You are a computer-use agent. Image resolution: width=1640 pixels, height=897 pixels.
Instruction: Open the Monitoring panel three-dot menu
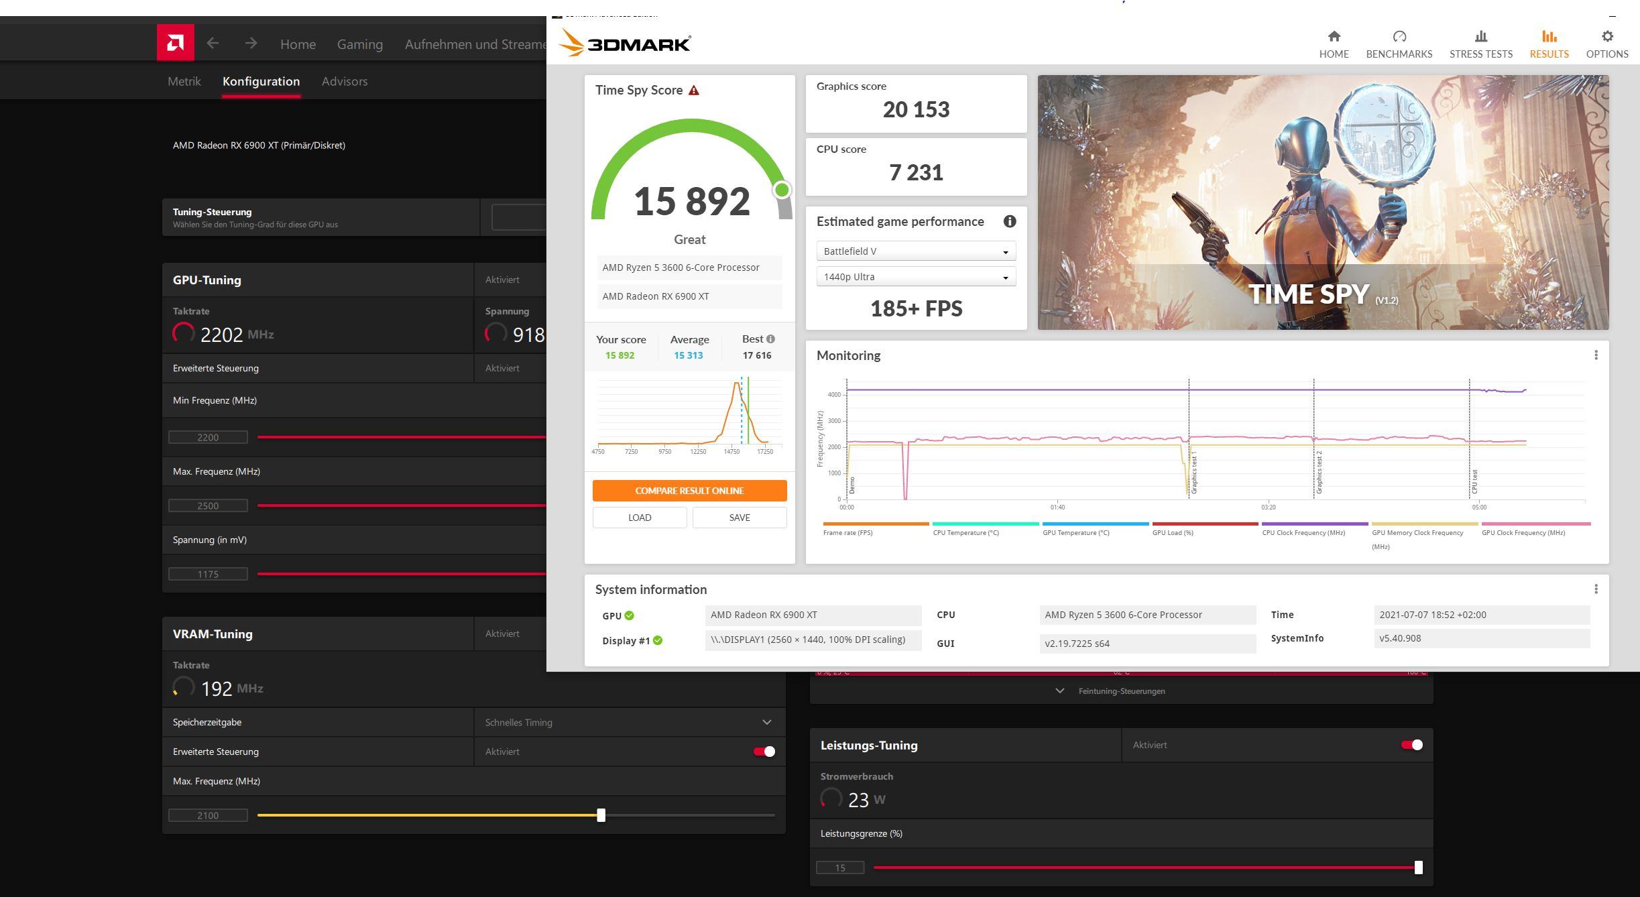point(1596,355)
